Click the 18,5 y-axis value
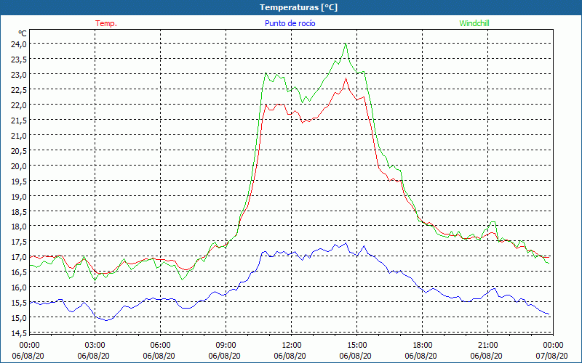The height and width of the screenshot is (363, 582). tap(19, 211)
